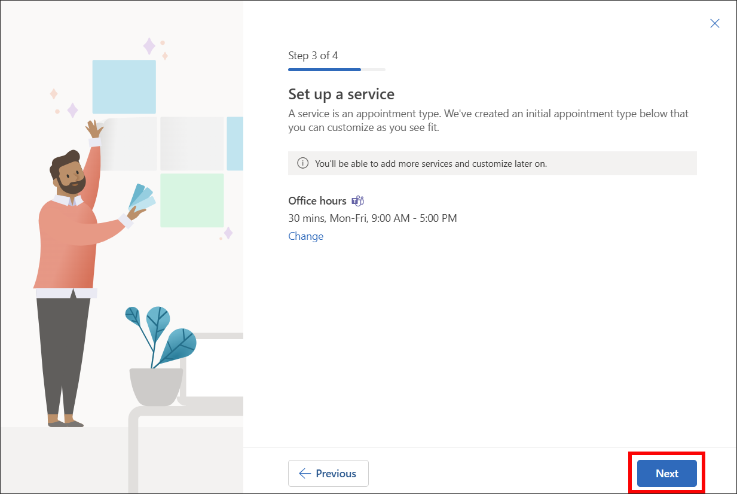Click the step progress indicator bar
Viewport: 737px width, 494px height.
[337, 69]
